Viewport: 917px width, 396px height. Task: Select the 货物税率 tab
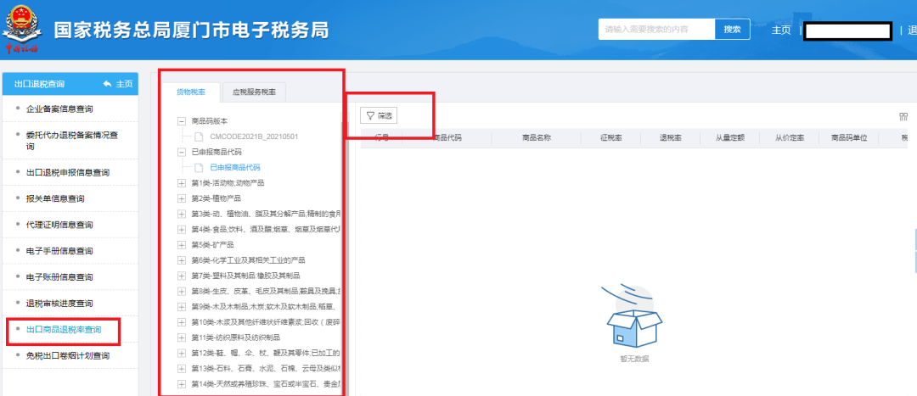pyautogui.click(x=190, y=92)
